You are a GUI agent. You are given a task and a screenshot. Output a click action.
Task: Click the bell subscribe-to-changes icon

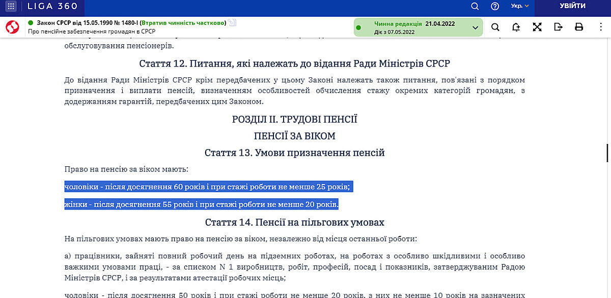tap(516, 27)
